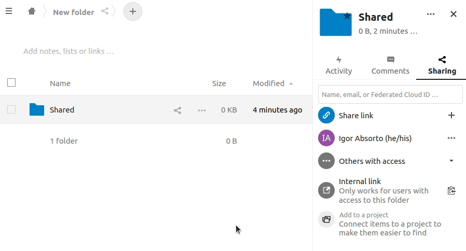
Task: Click the plus button to add new file
Action: click(133, 11)
